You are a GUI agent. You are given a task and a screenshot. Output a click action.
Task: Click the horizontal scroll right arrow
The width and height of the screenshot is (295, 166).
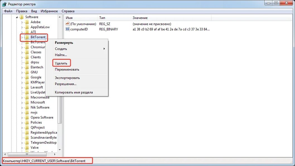55,154
